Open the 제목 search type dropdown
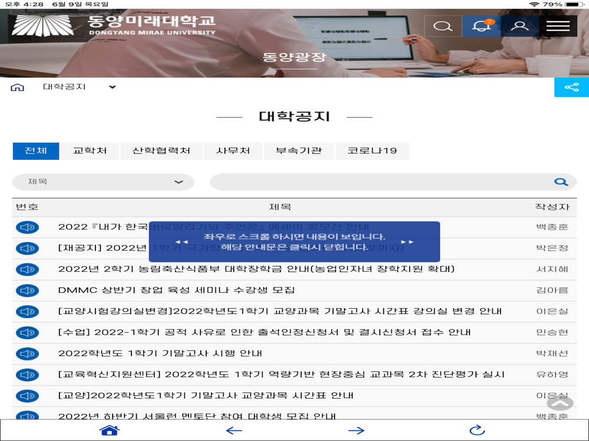The height and width of the screenshot is (441, 589). [x=103, y=182]
